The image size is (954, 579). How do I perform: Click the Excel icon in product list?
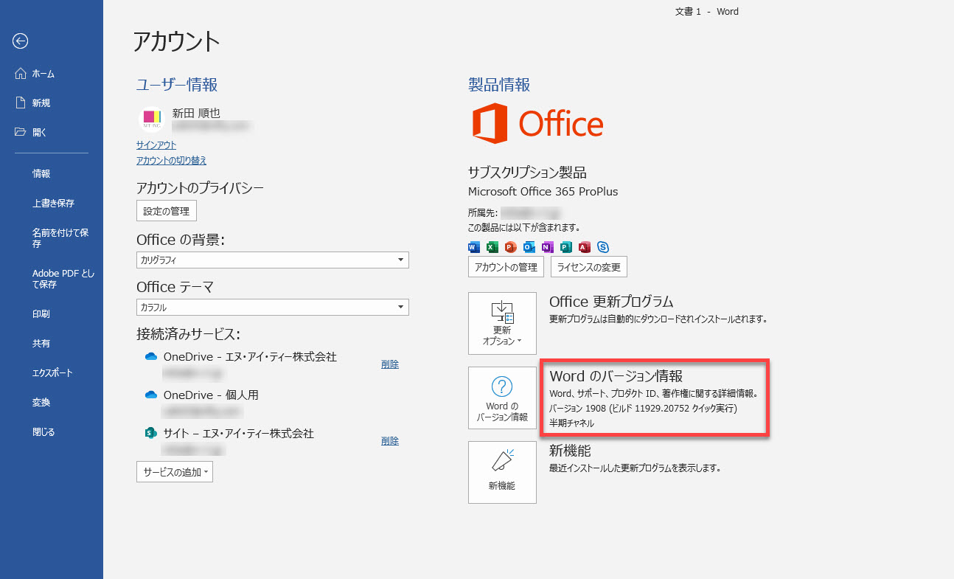(x=492, y=247)
